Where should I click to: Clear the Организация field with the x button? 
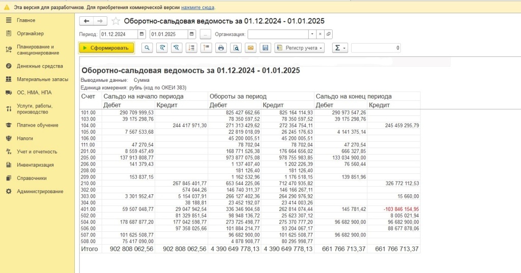pyautogui.click(x=320, y=34)
